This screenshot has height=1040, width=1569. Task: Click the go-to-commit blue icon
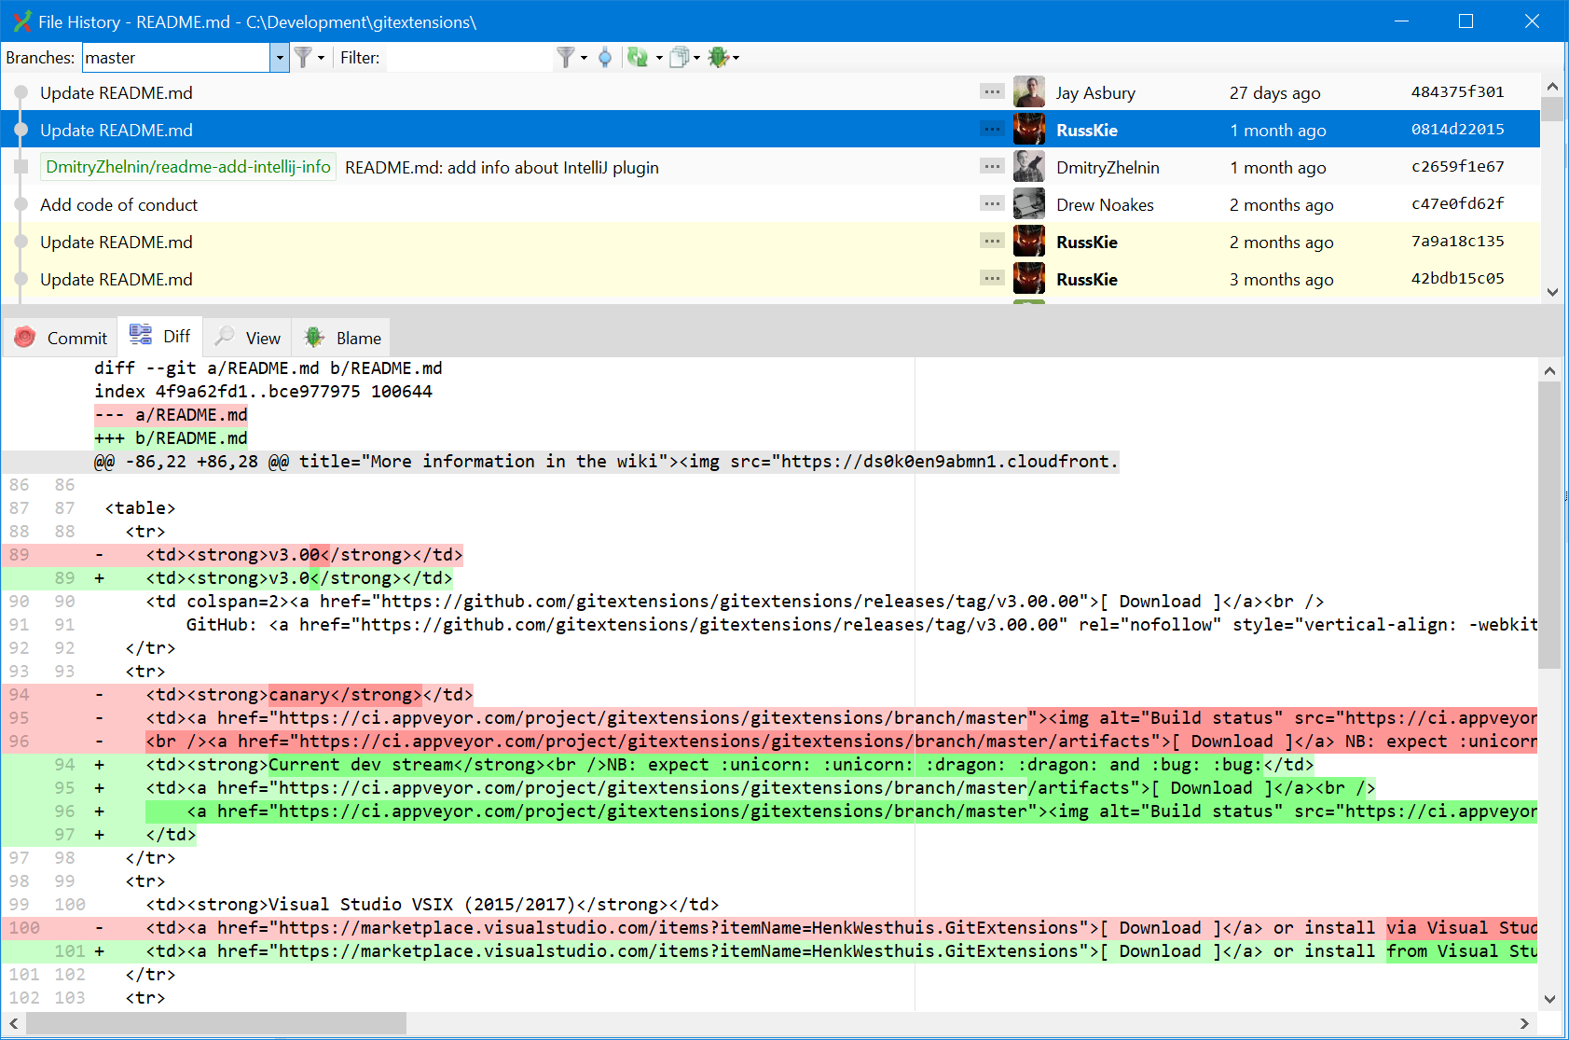[606, 57]
